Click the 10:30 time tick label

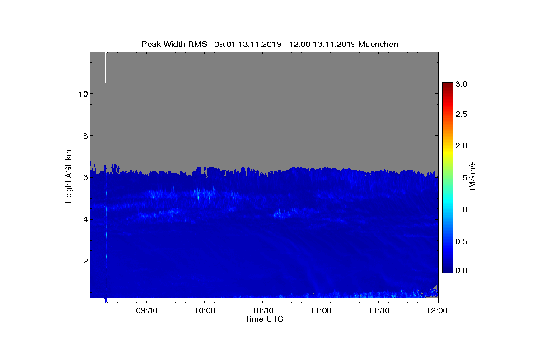[x=262, y=310]
